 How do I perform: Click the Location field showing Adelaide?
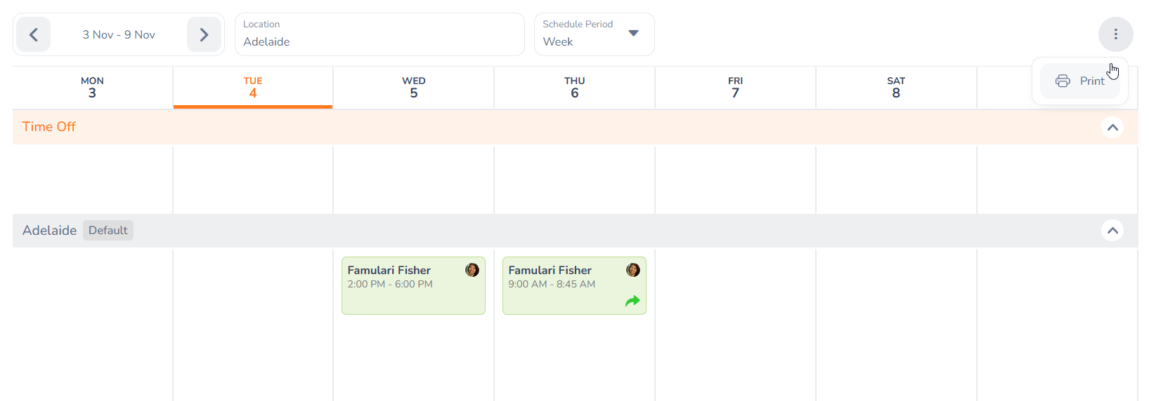379,34
